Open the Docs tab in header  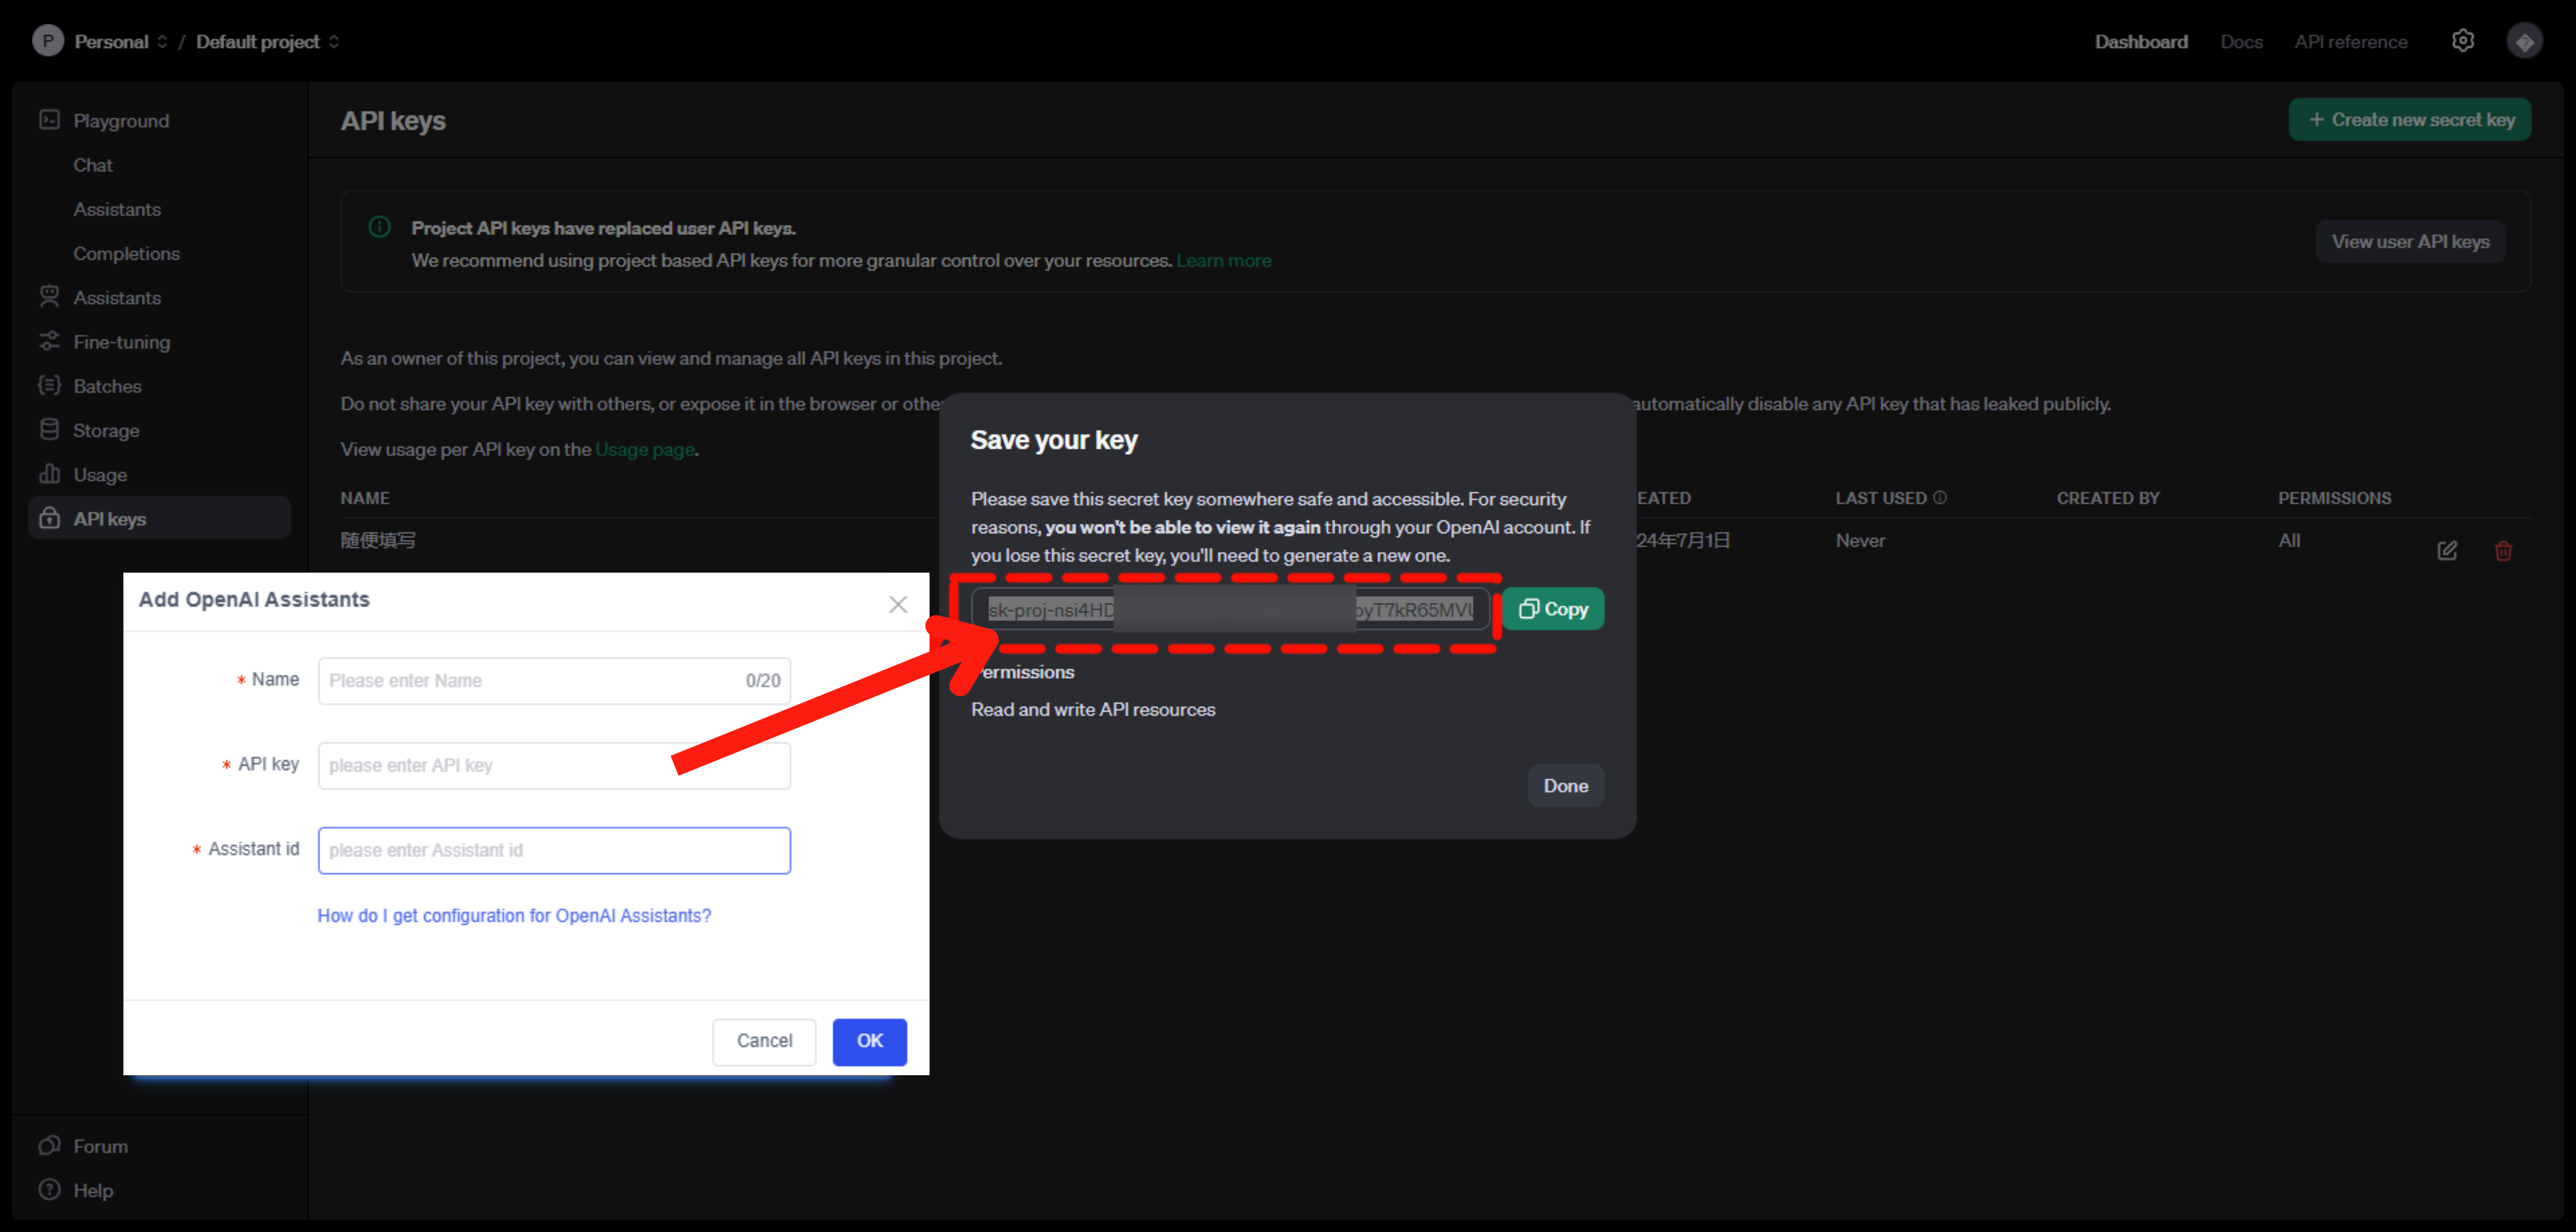(2240, 42)
